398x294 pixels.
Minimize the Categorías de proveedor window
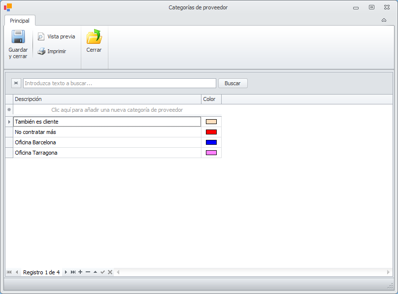pyautogui.click(x=356, y=8)
